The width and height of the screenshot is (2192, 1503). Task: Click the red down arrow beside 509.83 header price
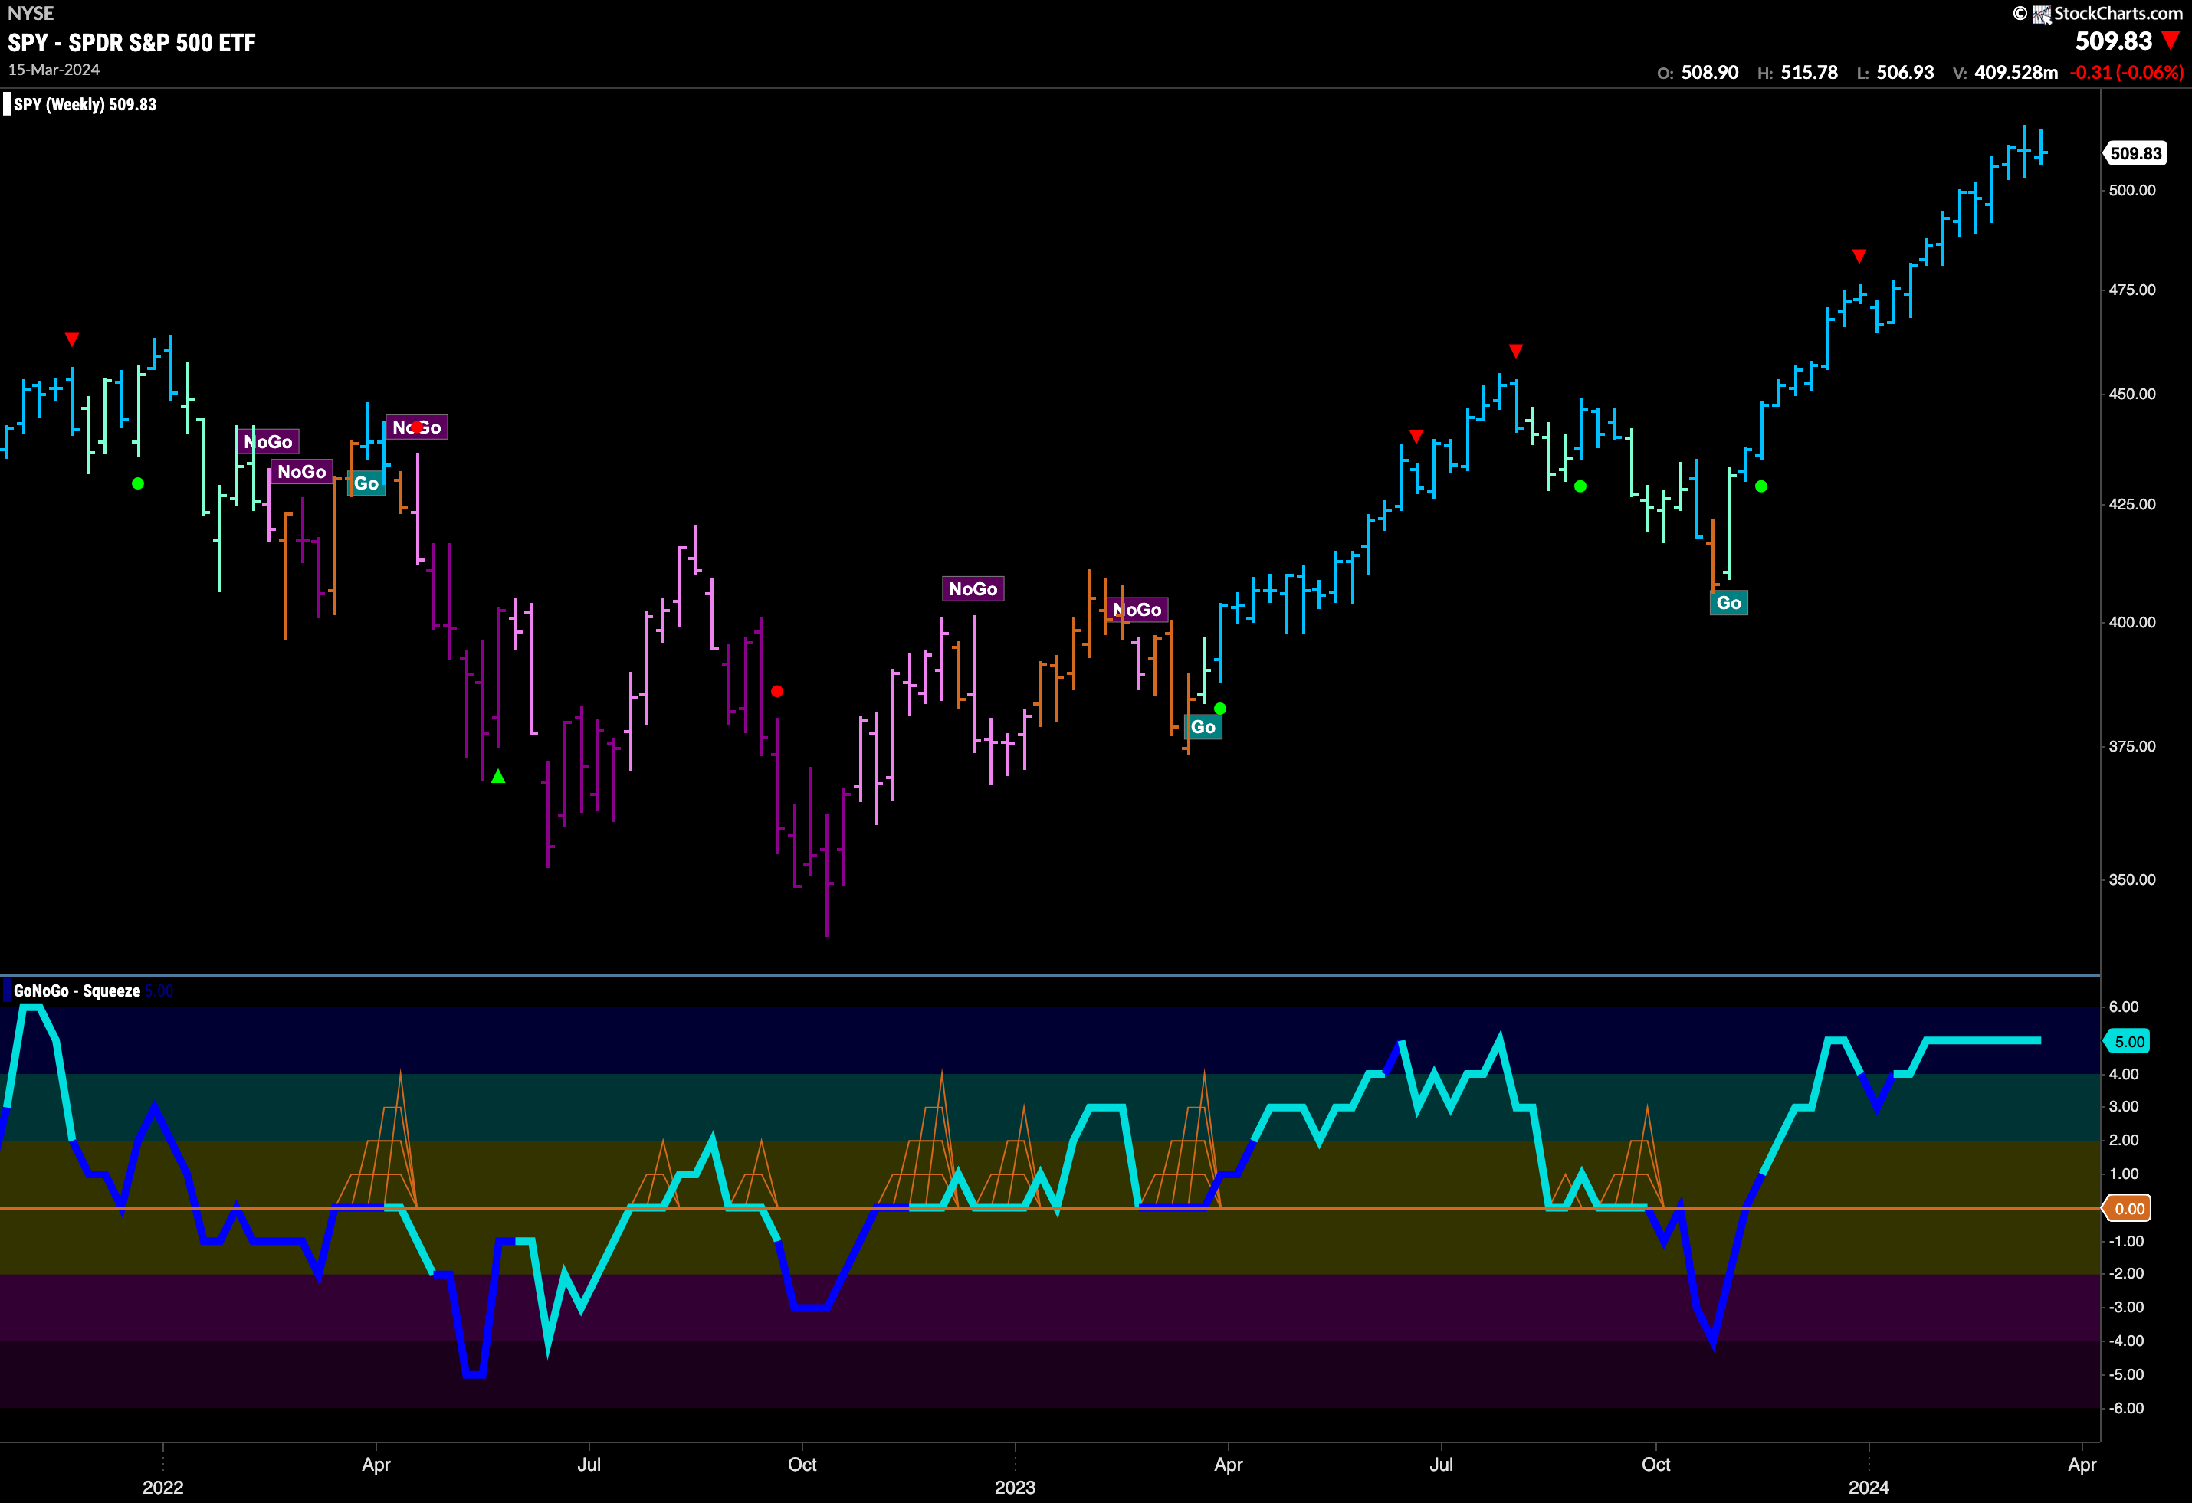pos(2171,41)
